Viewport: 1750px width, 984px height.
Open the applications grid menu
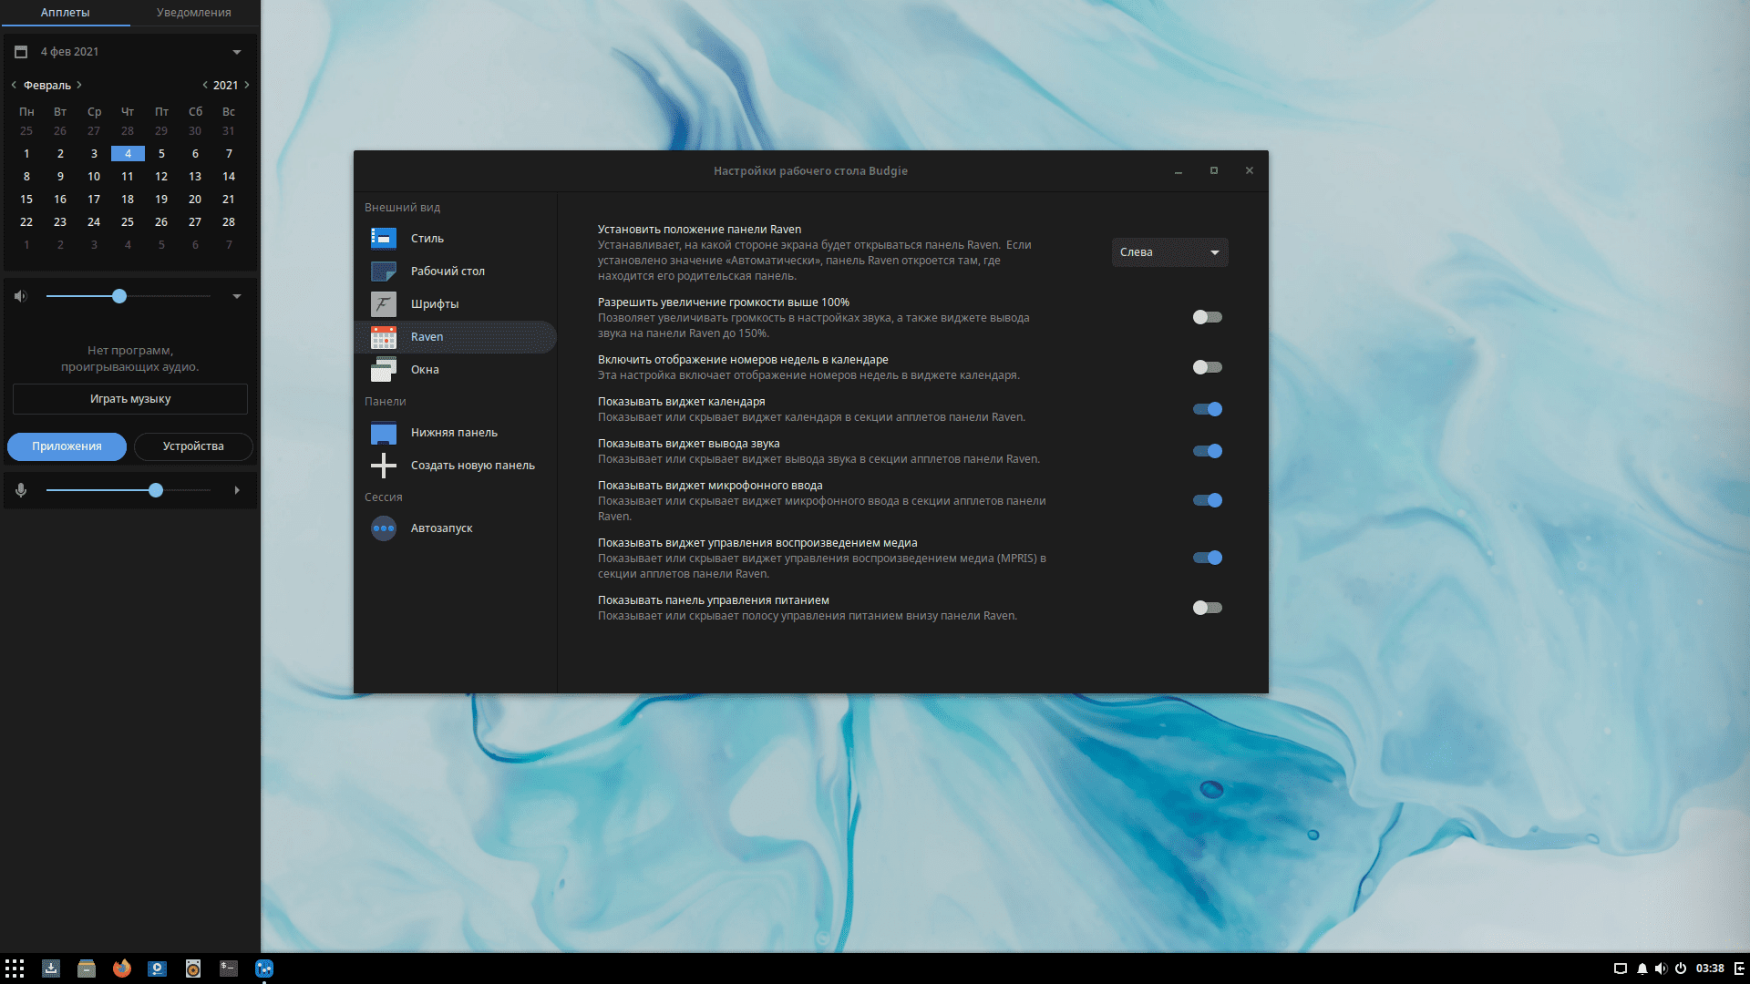(x=15, y=969)
